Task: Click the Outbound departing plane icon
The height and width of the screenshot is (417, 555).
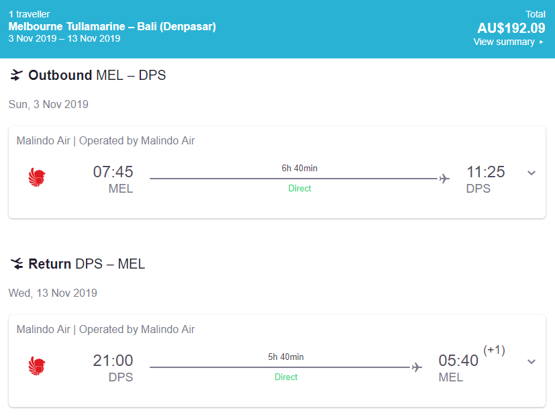Action: [x=17, y=75]
